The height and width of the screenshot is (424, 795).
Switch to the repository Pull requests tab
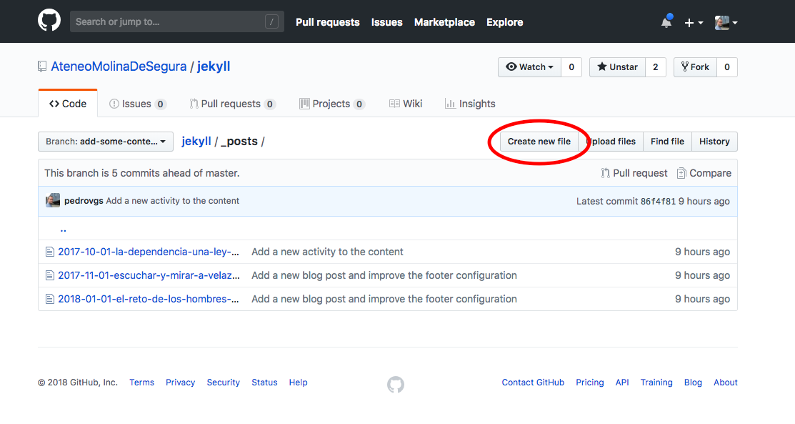pyautogui.click(x=232, y=104)
